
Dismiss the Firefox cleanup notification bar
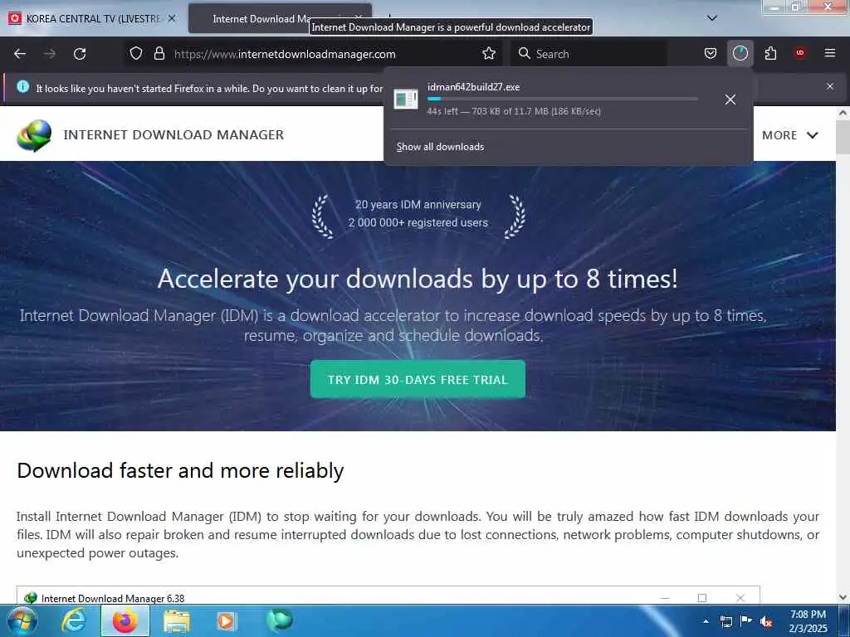pos(829,86)
